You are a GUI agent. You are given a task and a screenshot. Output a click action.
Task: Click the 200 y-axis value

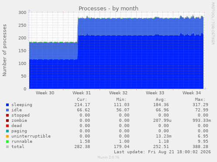point(22,38)
